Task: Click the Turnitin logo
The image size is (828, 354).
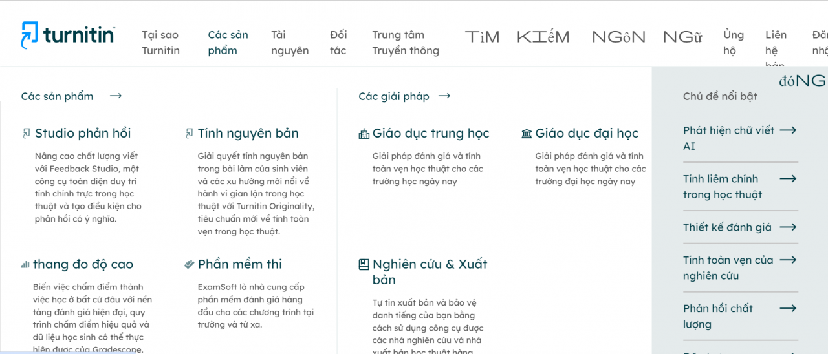Action: point(68,36)
